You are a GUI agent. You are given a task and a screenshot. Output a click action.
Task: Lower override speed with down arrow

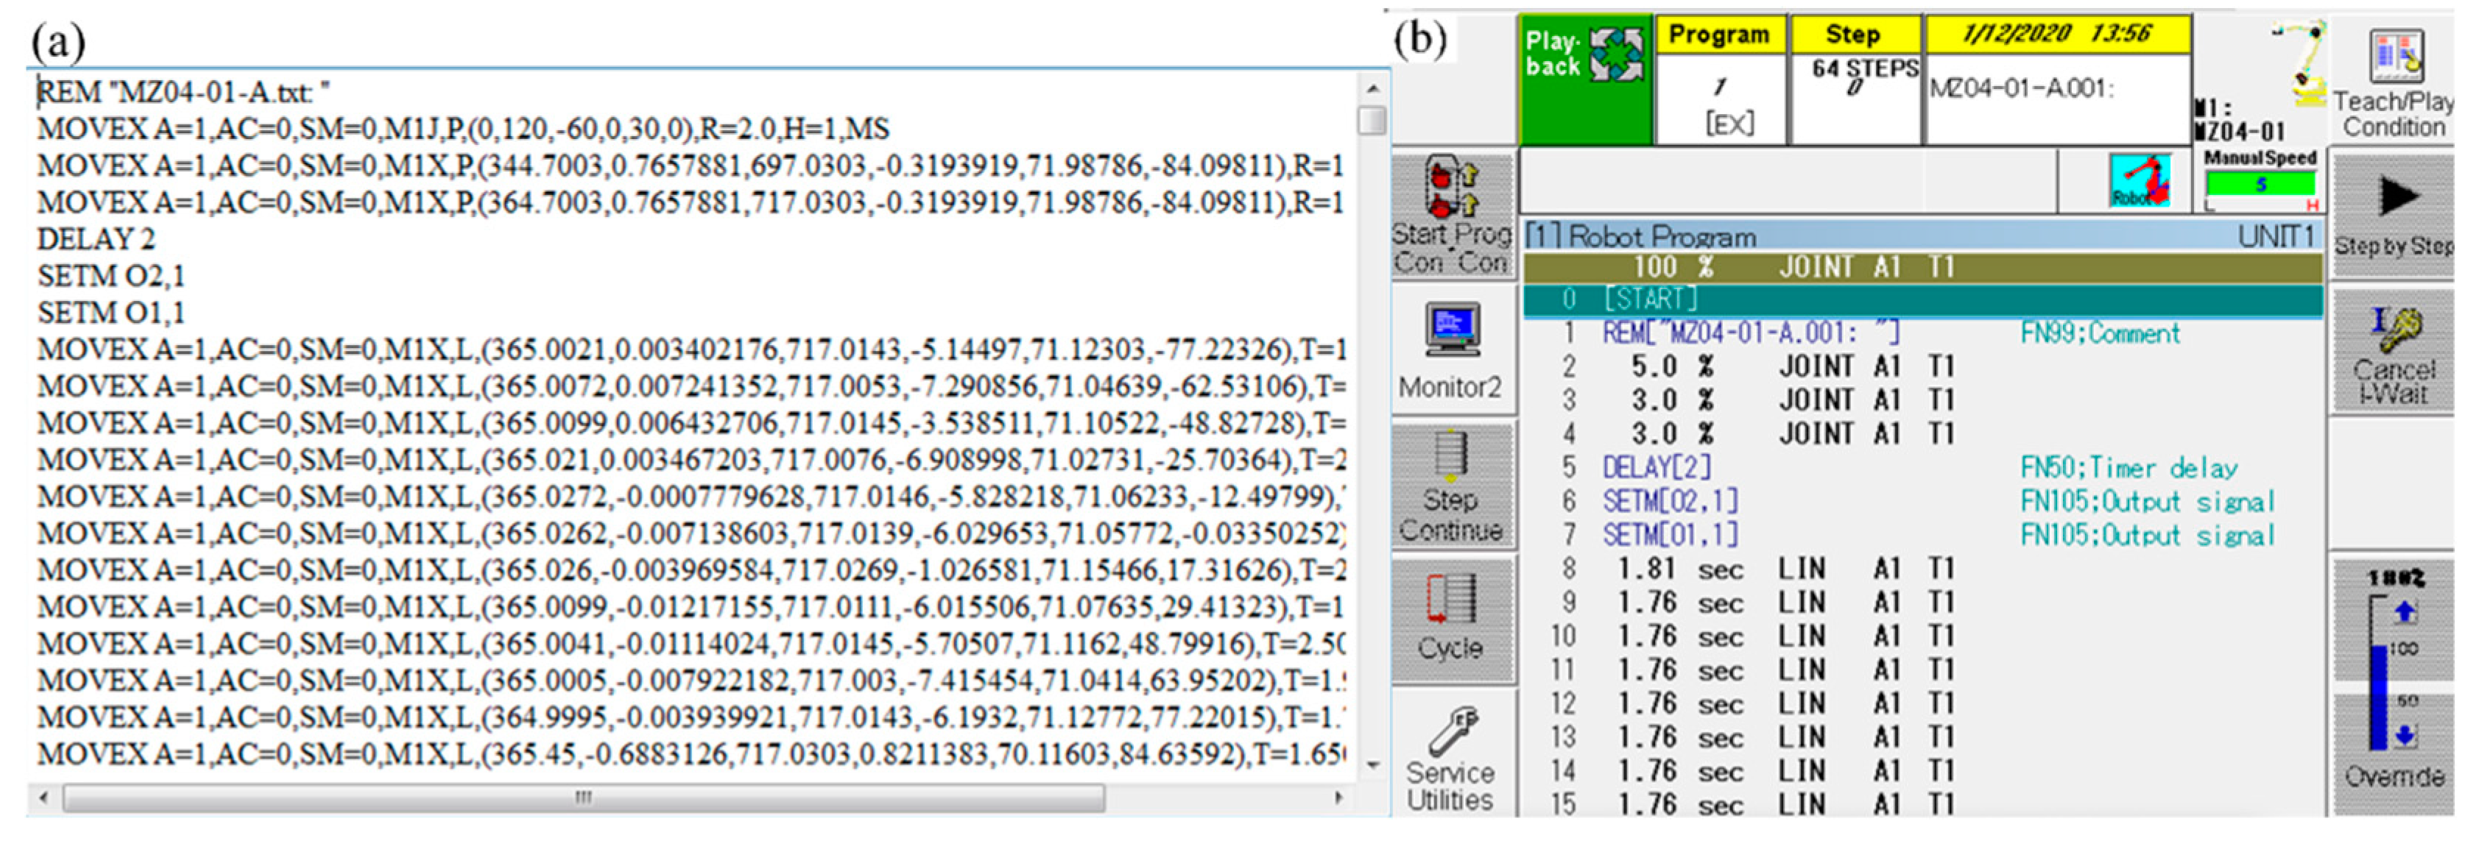(x=2405, y=736)
